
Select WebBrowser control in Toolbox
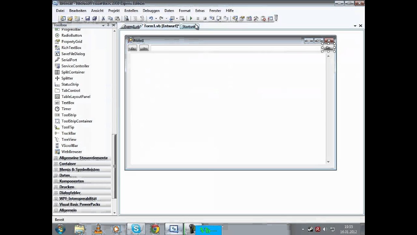tap(72, 152)
